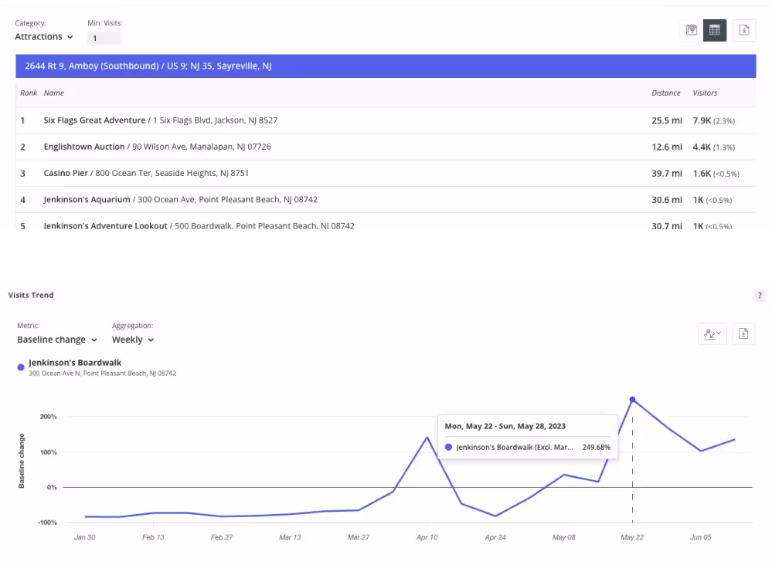Toggle Jenkinson's Boardwalk legend color dot
The height and width of the screenshot is (565, 772).
[x=21, y=367]
